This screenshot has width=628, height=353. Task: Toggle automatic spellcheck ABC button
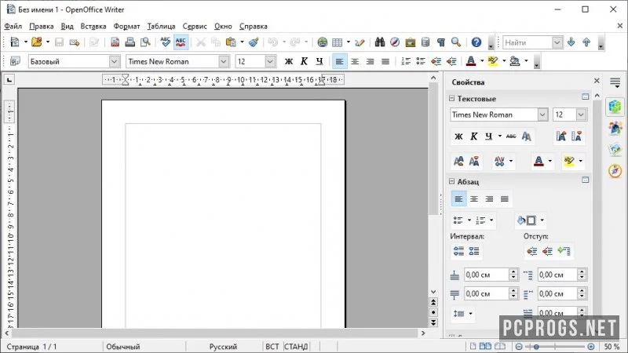181,42
